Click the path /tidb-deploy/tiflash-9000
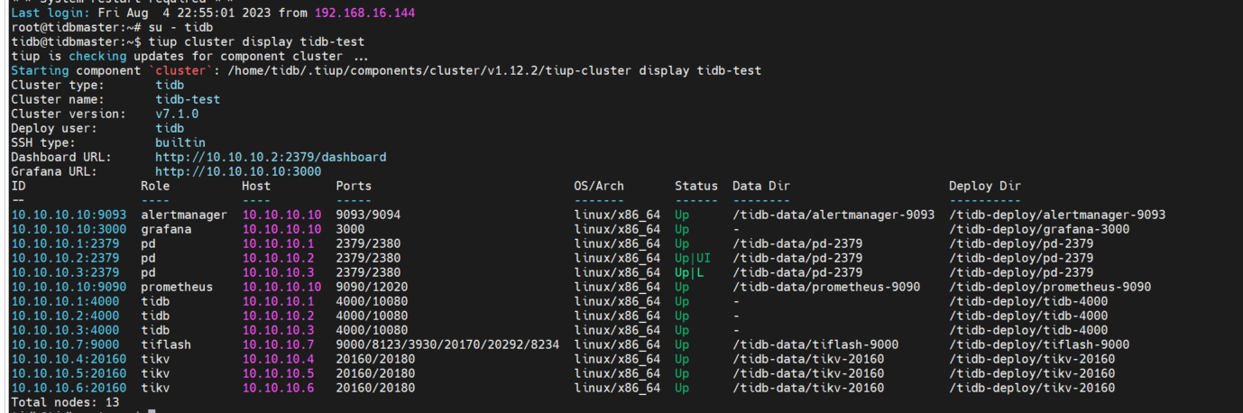The image size is (1243, 413). 1039,344
